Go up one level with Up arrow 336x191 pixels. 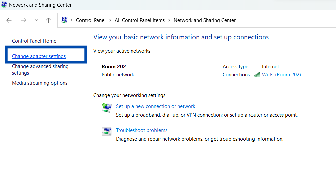click(x=48, y=20)
